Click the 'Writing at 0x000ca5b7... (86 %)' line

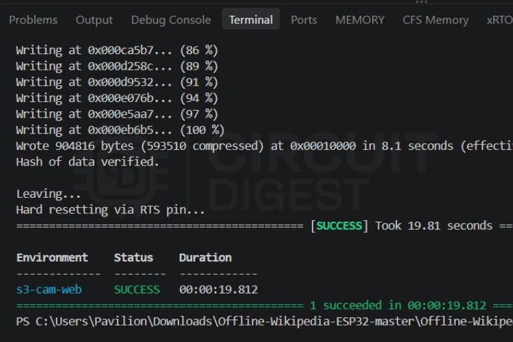click(117, 51)
